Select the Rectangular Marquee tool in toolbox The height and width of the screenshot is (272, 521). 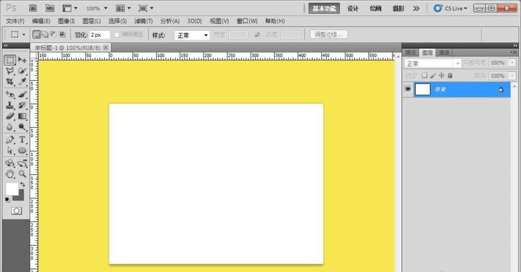pos(10,60)
